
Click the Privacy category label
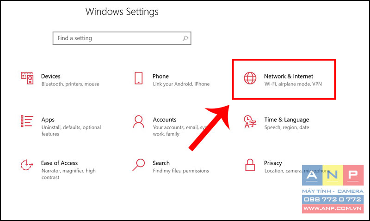[x=273, y=163]
